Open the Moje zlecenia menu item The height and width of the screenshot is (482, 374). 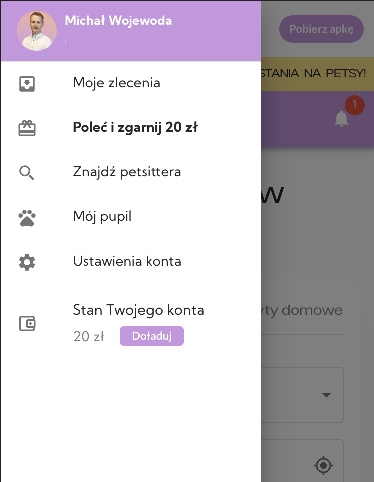(116, 83)
